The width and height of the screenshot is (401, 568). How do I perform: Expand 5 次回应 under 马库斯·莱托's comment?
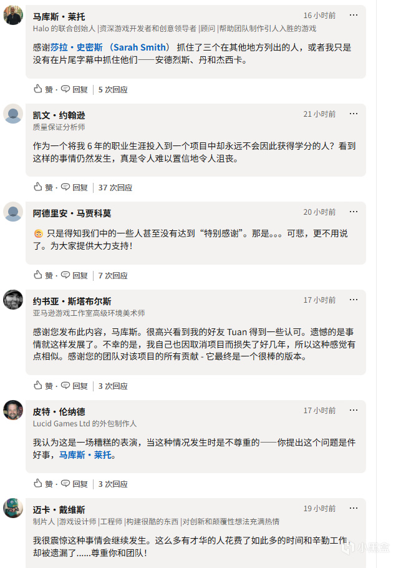click(x=113, y=89)
